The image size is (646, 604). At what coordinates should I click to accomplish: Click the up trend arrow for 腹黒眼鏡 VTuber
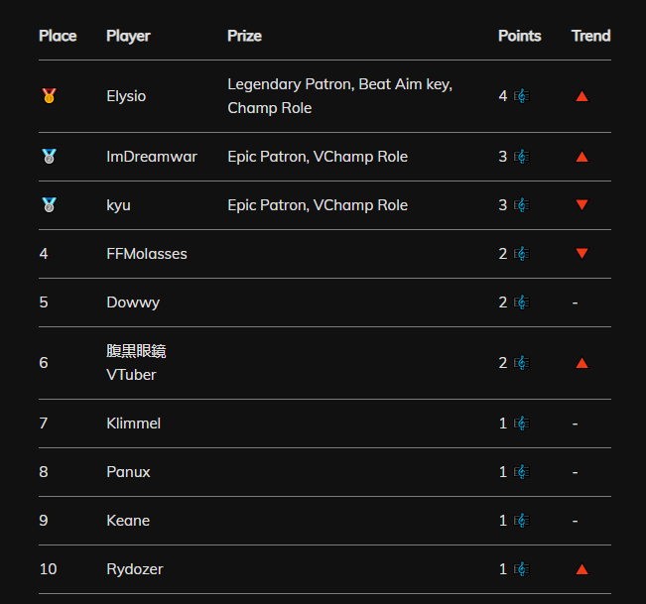pyautogui.click(x=581, y=363)
